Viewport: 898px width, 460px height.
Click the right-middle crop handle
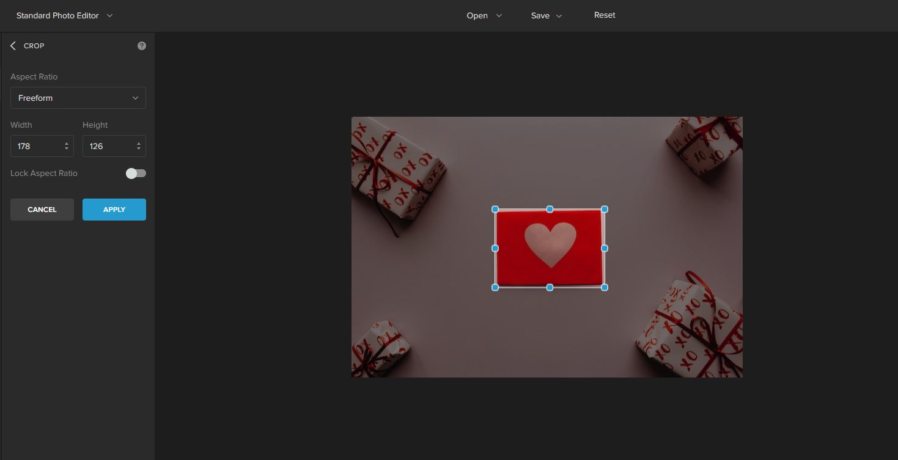pos(605,249)
